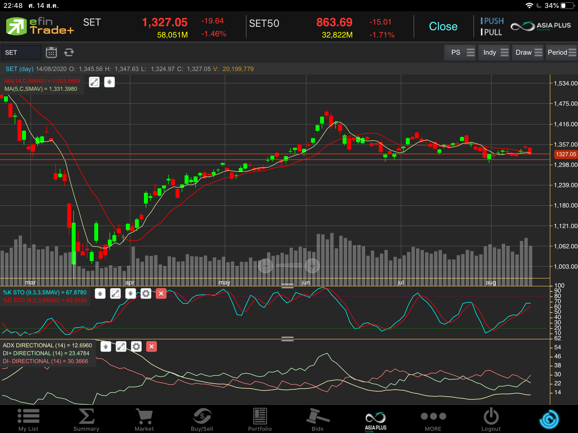Click the DI- DIRECTIONAL (14) label

pos(45,361)
